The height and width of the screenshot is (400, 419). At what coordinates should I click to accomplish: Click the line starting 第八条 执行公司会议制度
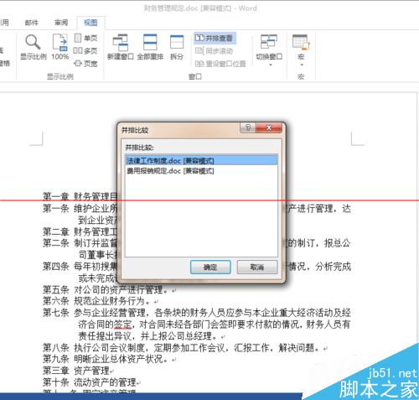pyautogui.click(x=182, y=348)
